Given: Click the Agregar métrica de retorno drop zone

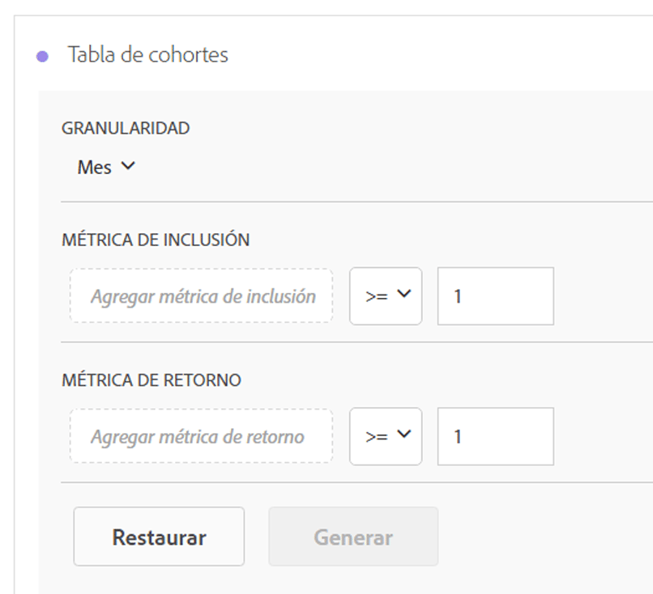Looking at the screenshot, I should click(x=201, y=436).
